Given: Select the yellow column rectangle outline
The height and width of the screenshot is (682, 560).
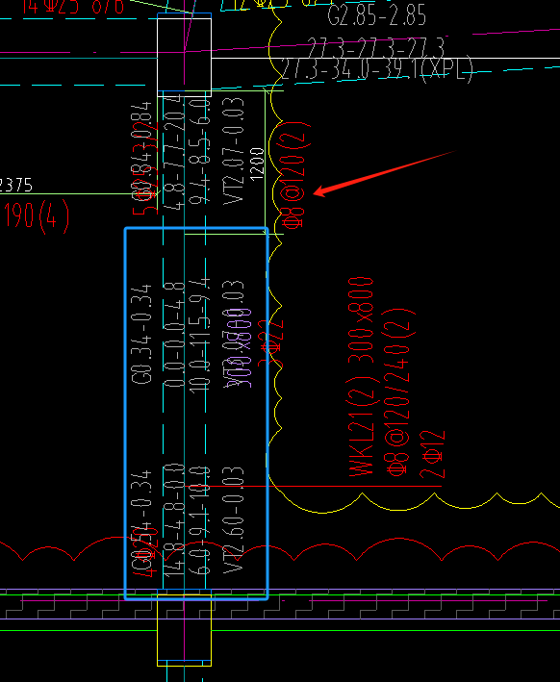Looking at the screenshot, I should tap(184, 630).
